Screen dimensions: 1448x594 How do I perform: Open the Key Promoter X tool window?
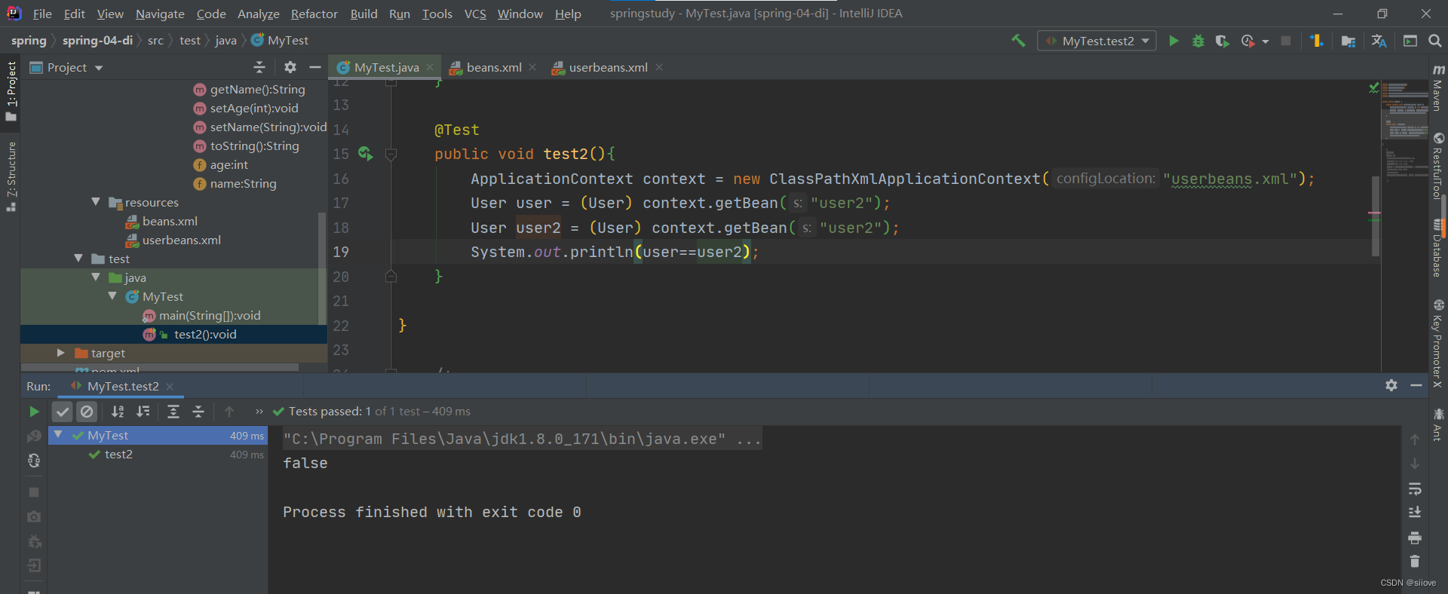(x=1438, y=344)
